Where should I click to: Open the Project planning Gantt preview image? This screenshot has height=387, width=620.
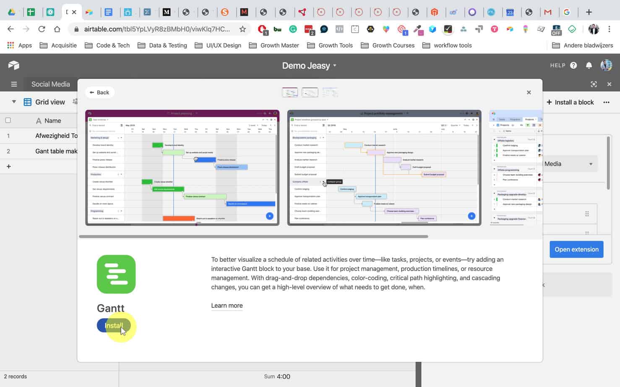coord(182,168)
